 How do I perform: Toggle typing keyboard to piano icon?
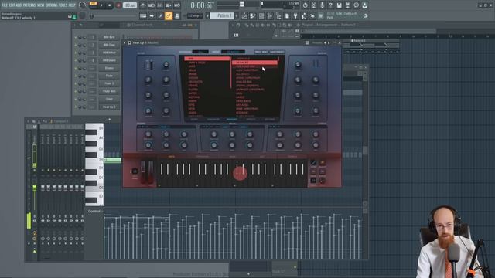coord(143,15)
